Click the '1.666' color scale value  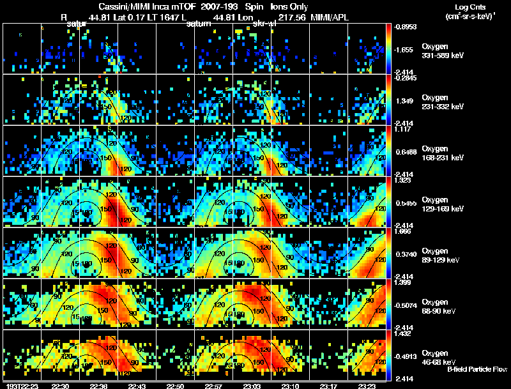(402, 231)
